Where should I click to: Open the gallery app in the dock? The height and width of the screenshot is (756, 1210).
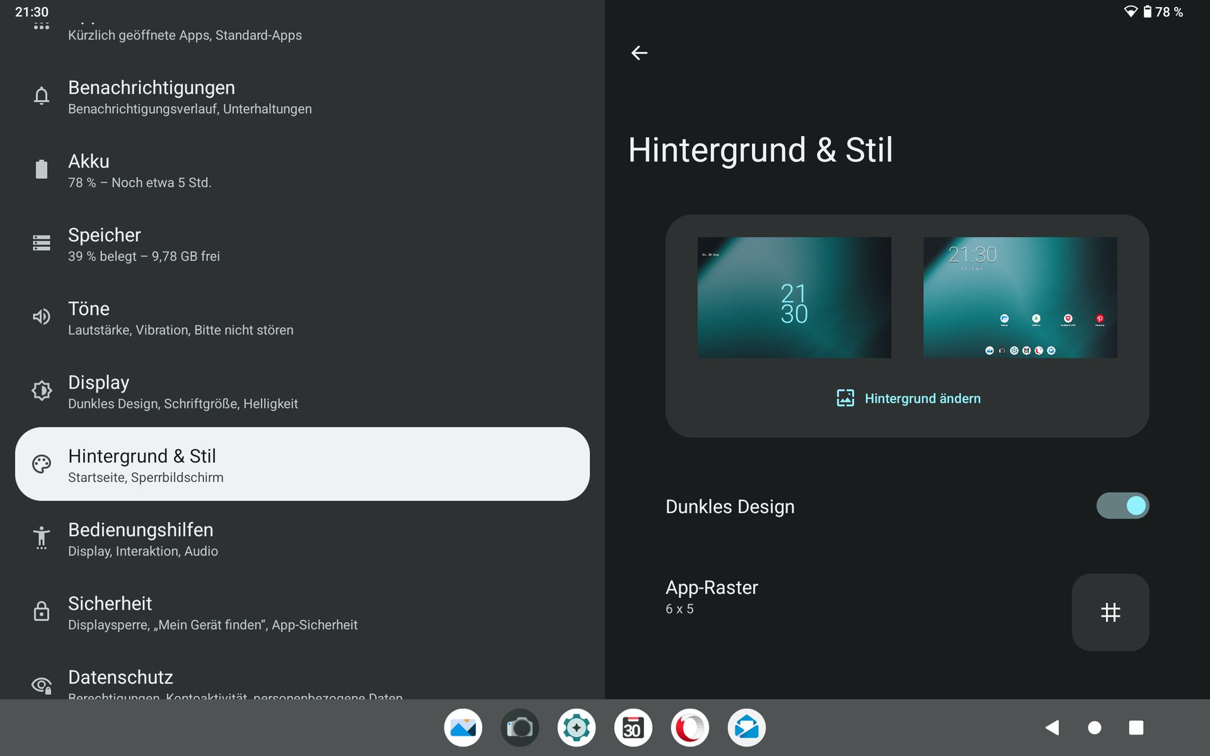[463, 728]
